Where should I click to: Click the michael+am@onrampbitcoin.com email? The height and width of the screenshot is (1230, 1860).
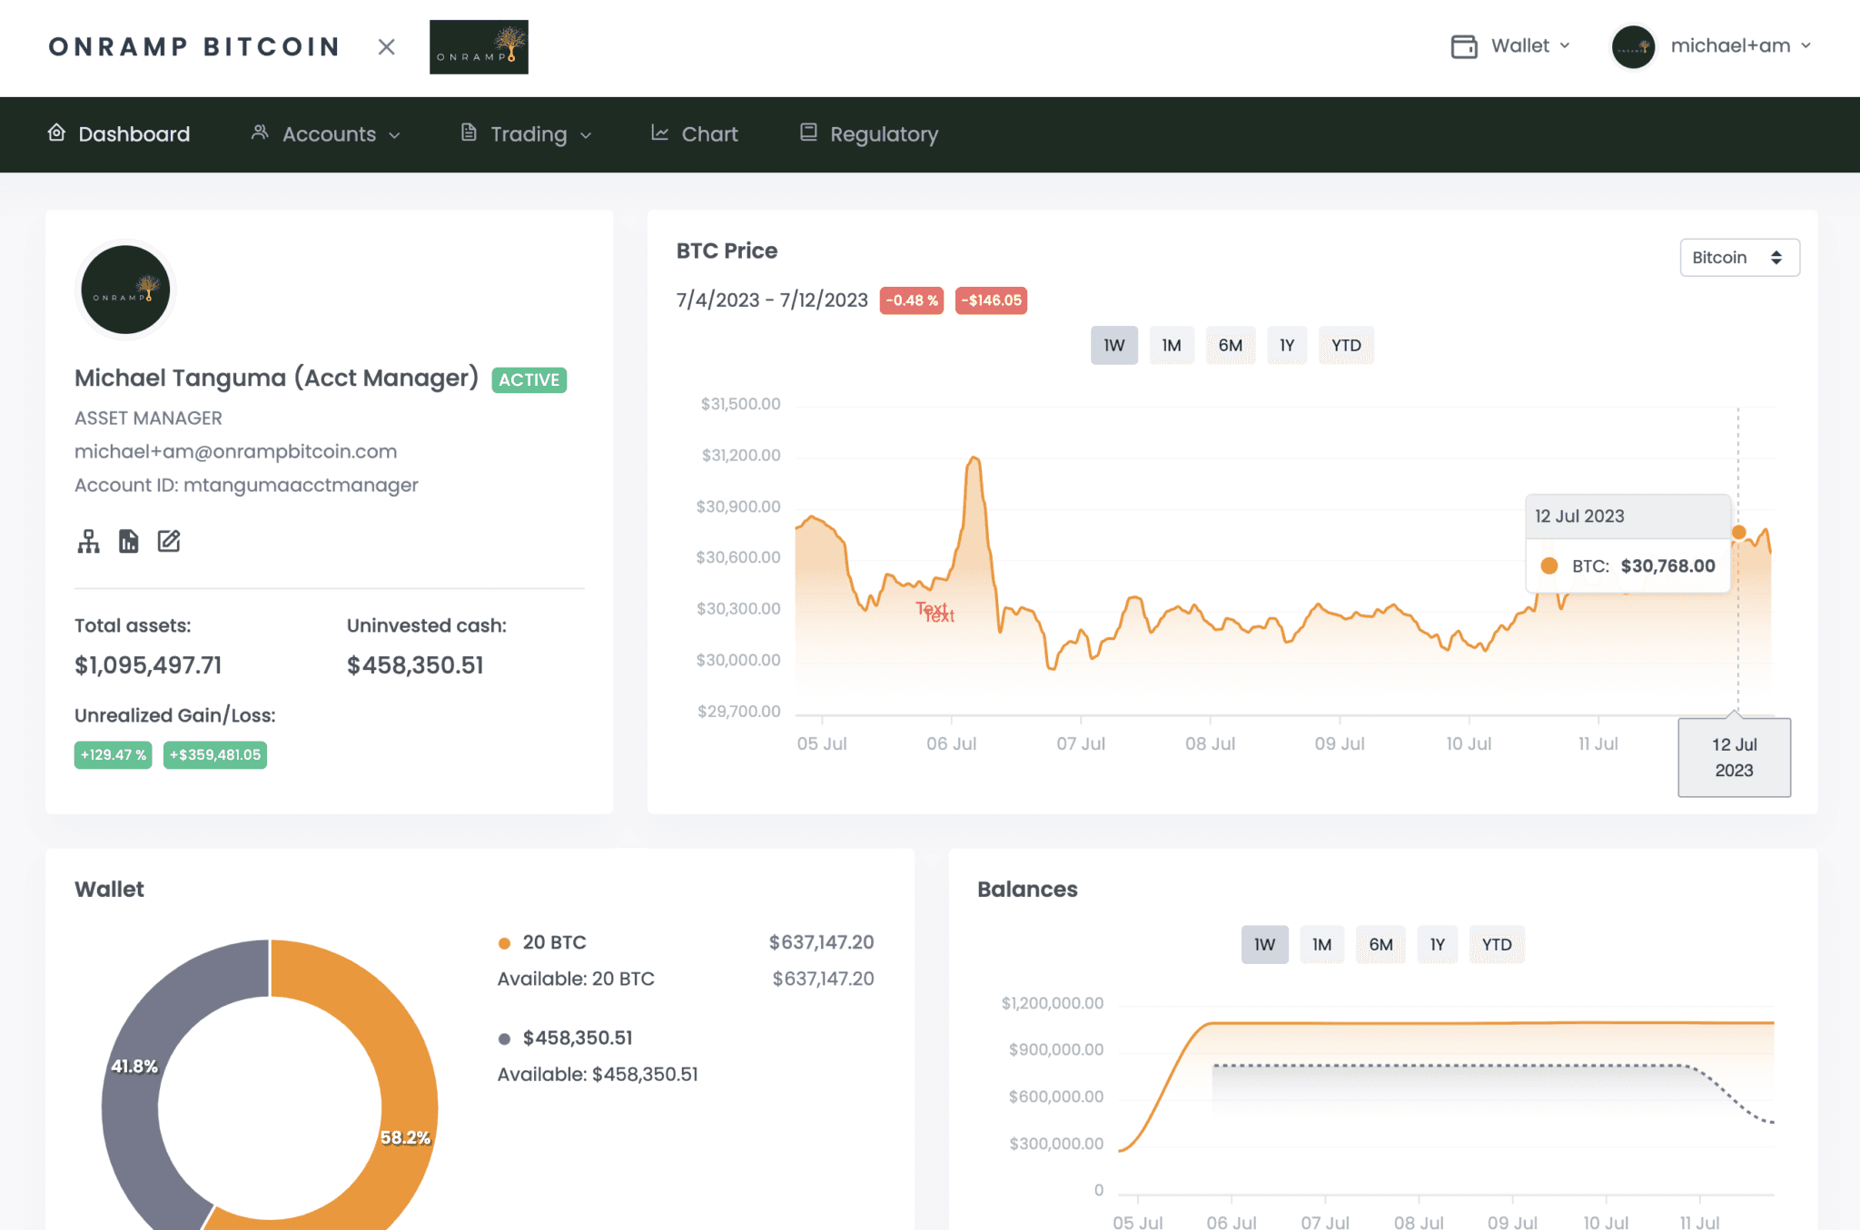click(235, 452)
